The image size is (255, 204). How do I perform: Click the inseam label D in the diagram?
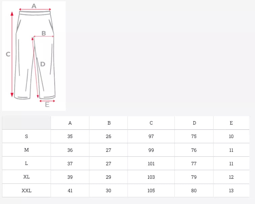(x=42, y=64)
